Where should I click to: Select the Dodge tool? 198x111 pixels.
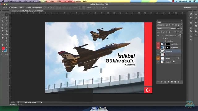pyautogui.click(x=6, y=34)
